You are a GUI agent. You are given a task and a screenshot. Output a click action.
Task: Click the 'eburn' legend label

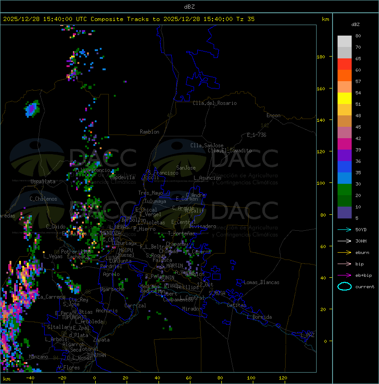tap(362, 253)
